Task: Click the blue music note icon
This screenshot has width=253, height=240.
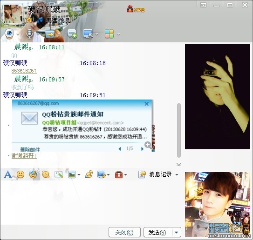Action: pyautogui.click(x=40, y=20)
